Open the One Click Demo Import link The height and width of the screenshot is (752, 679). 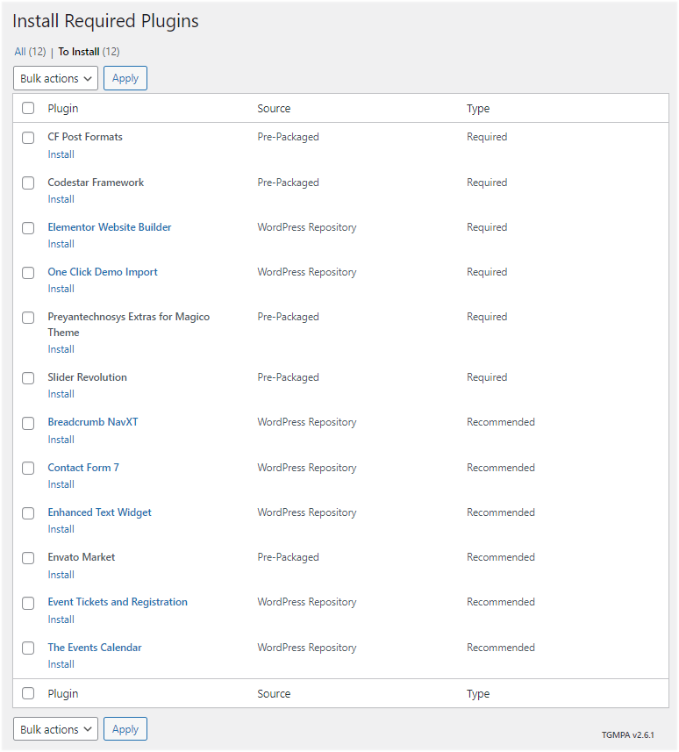tap(103, 272)
